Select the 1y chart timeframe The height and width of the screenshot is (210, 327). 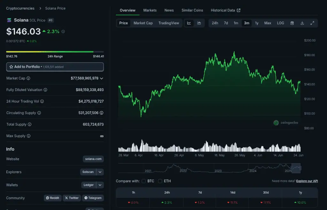[x=257, y=23]
